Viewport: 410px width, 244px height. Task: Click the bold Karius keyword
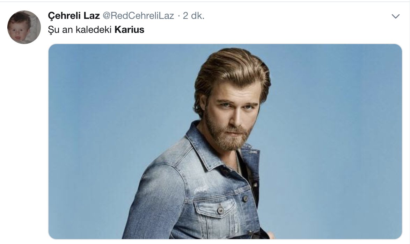129,30
